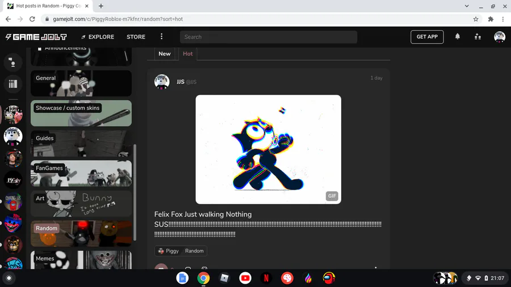The width and height of the screenshot is (511, 287).
Task: Open the Random channel
Action: [x=81, y=234]
